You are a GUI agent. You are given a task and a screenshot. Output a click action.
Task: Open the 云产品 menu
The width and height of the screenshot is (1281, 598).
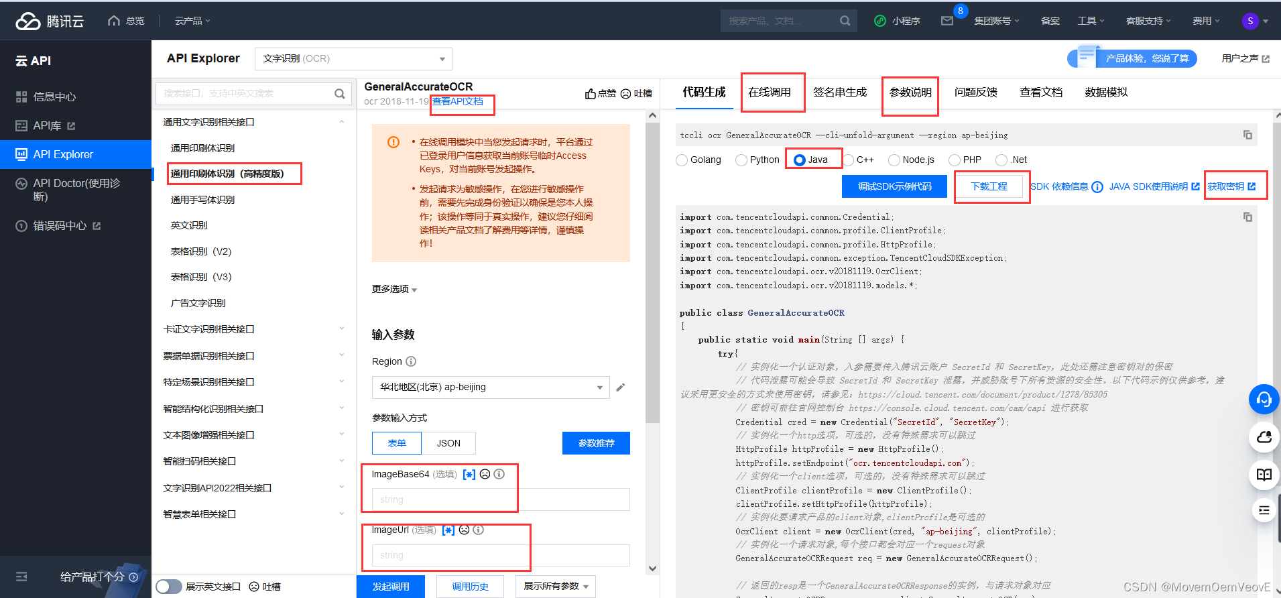click(x=192, y=21)
